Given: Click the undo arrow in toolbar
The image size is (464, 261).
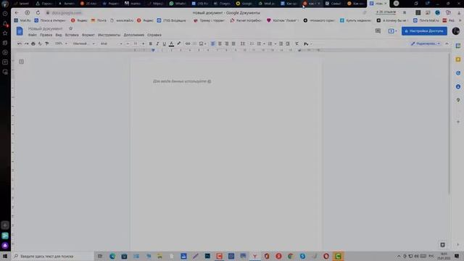Looking at the screenshot, I should tap(20, 43).
